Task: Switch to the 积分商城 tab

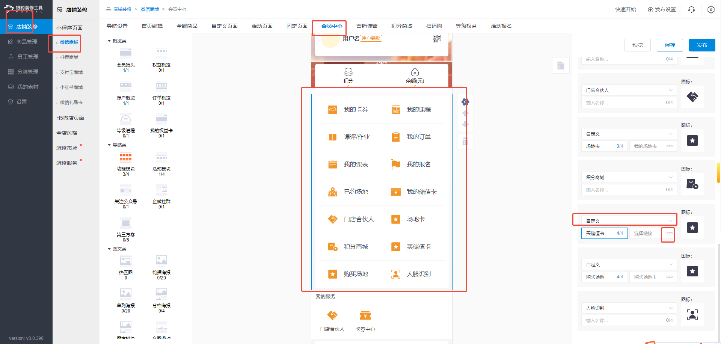Action: pos(401,26)
